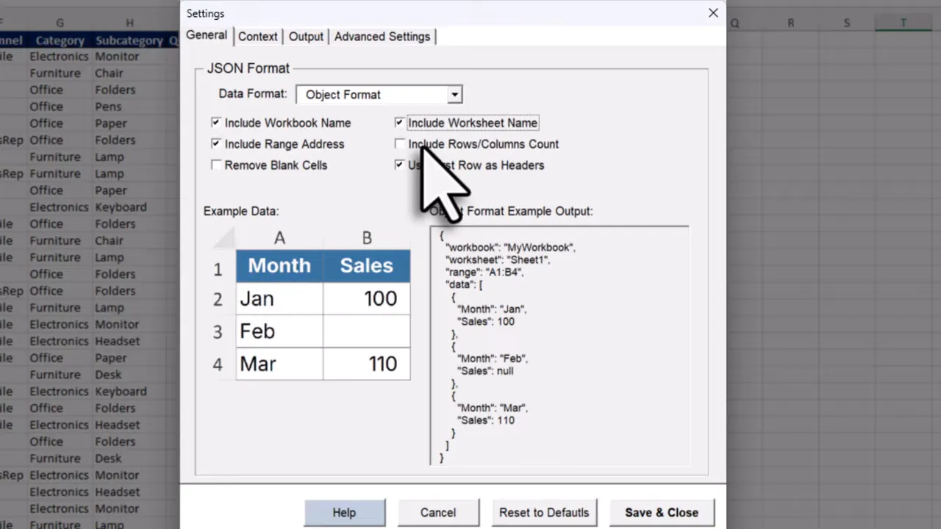Uncheck Include Workbook Name
The height and width of the screenshot is (529, 941).
216,123
